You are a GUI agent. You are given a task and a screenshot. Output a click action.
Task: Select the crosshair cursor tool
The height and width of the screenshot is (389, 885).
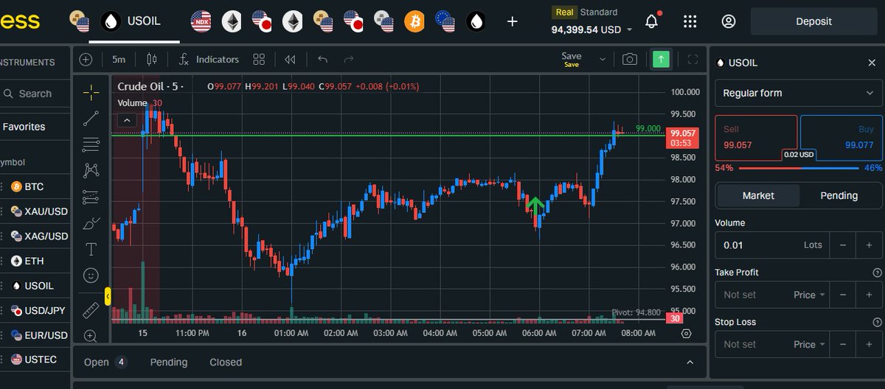(x=91, y=92)
